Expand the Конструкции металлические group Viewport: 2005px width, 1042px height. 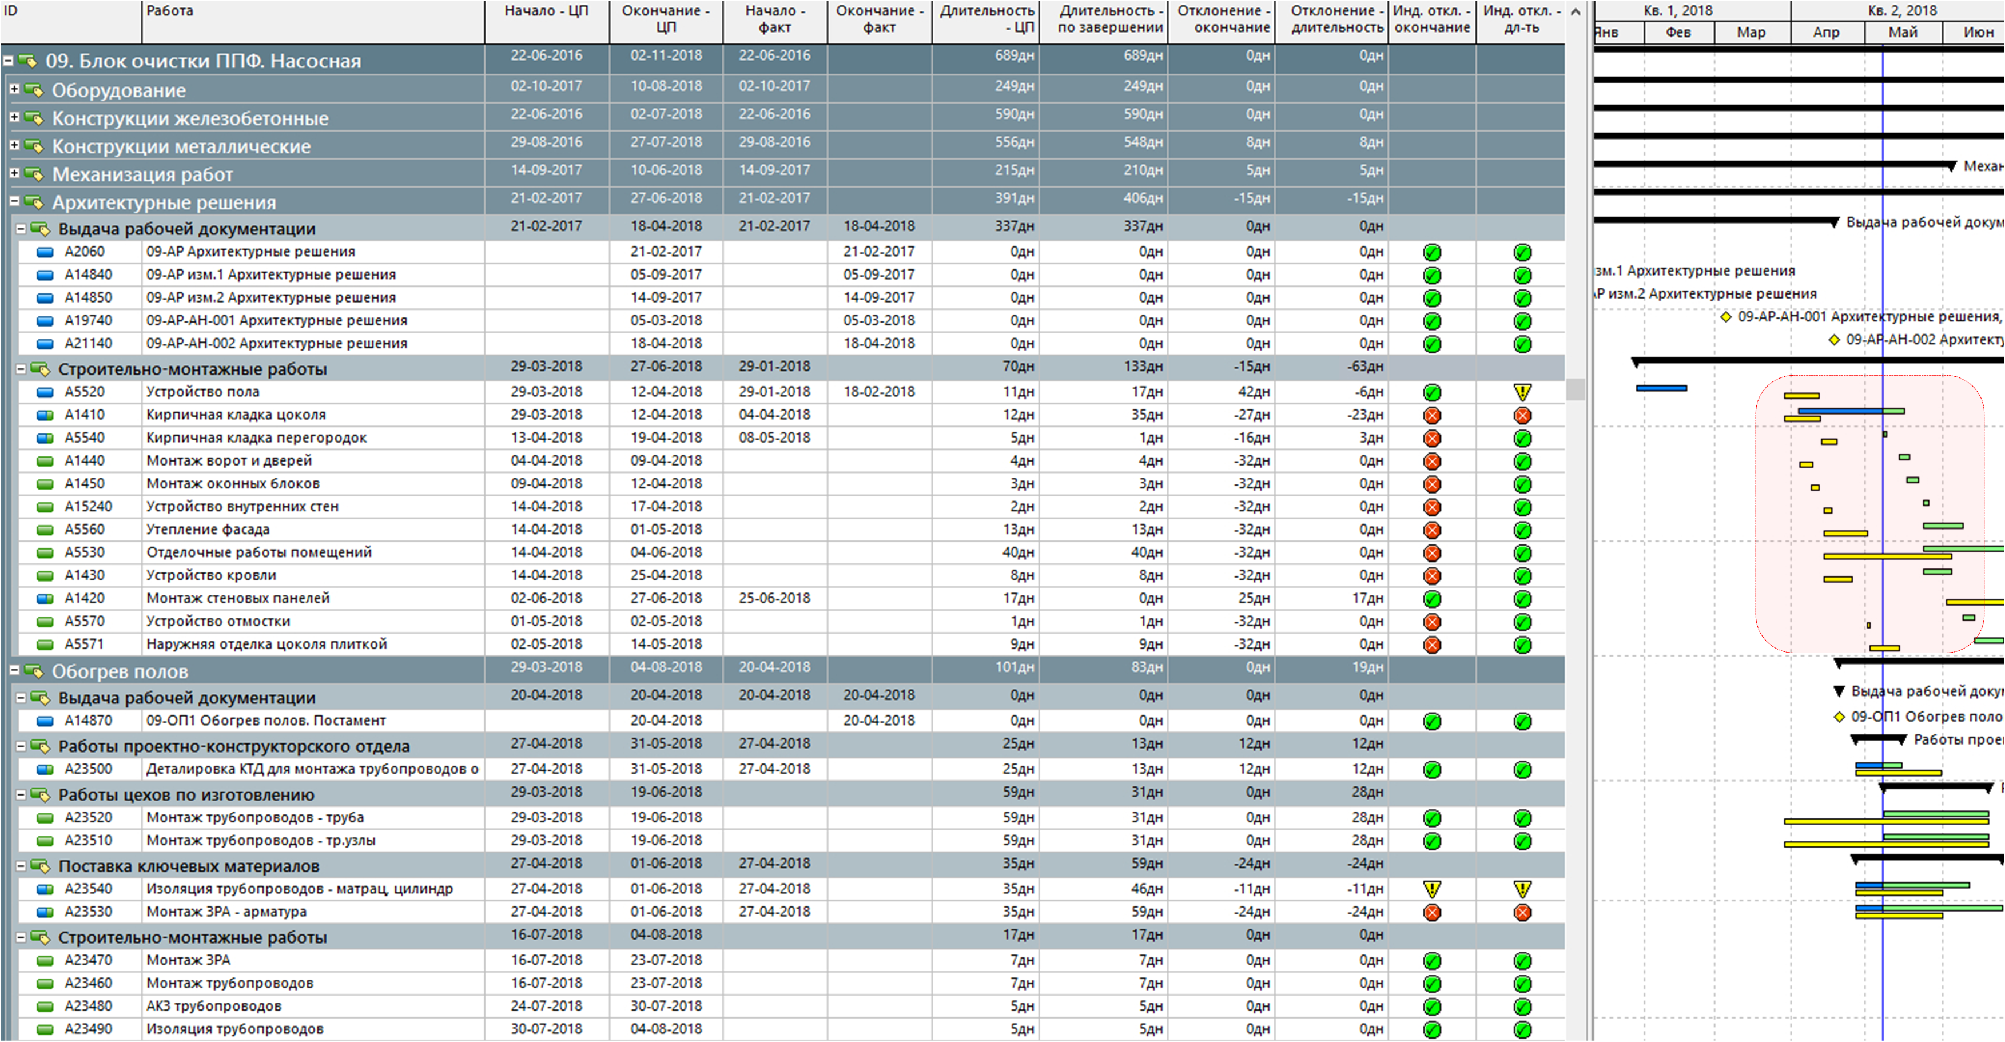coord(14,145)
